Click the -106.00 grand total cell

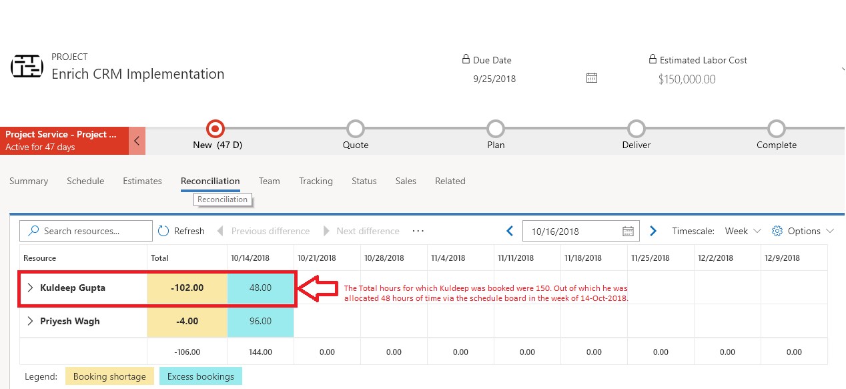point(187,352)
